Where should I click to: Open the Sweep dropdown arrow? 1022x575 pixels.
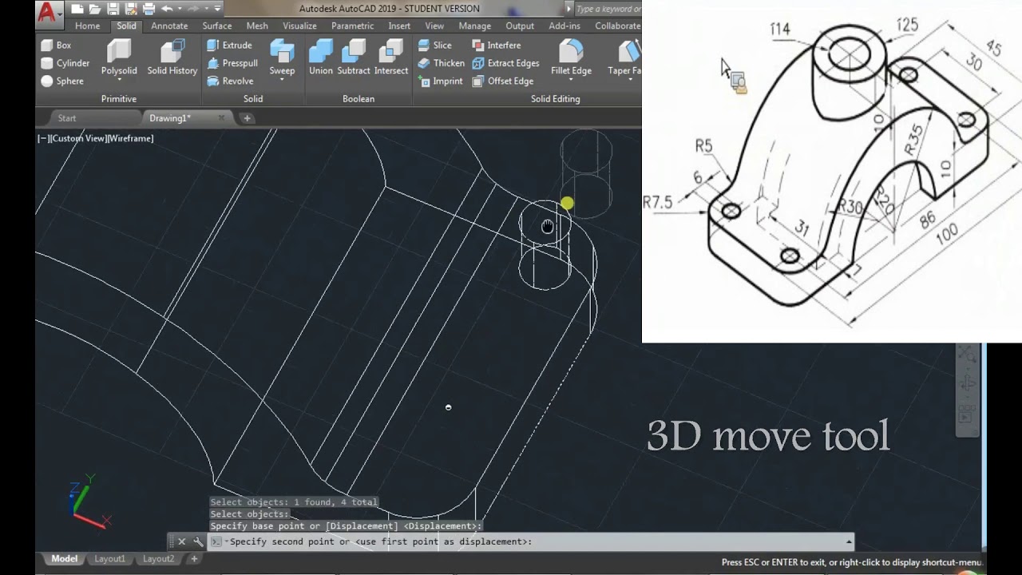282,80
